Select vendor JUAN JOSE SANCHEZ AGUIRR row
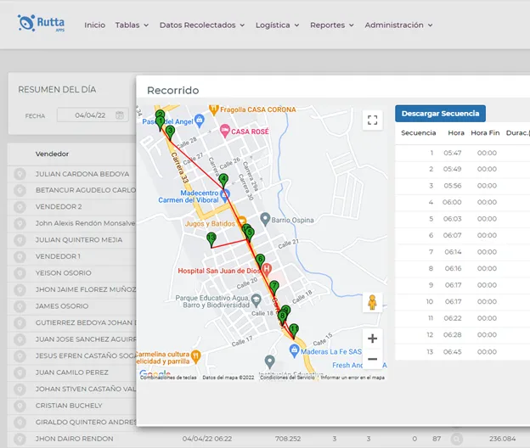Screen dimensions: 530x448 pyautogui.click(x=72, y=339)
